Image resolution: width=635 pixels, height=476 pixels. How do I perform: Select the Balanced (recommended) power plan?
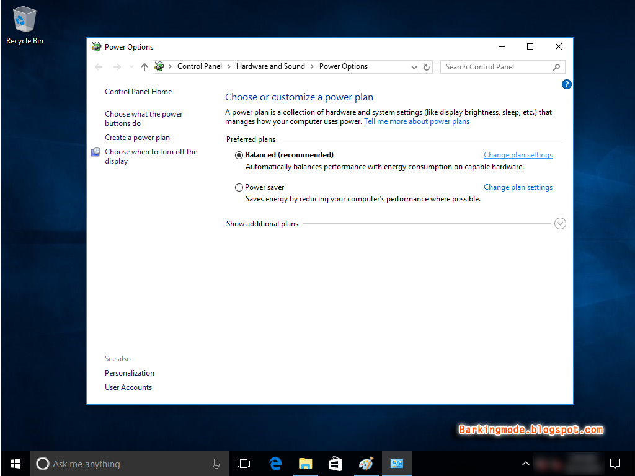click(239, 155)
